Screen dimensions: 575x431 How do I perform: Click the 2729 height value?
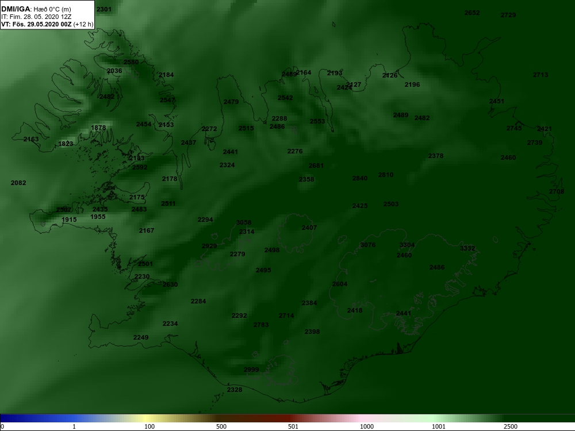click(x=508, y=15)
